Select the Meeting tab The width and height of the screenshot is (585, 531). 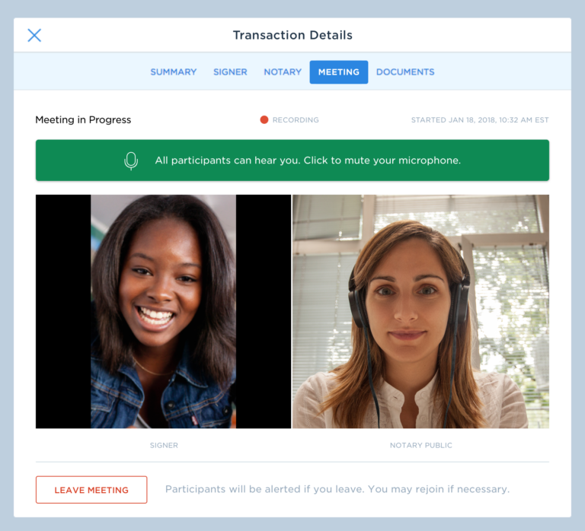[x=339, y=72]
